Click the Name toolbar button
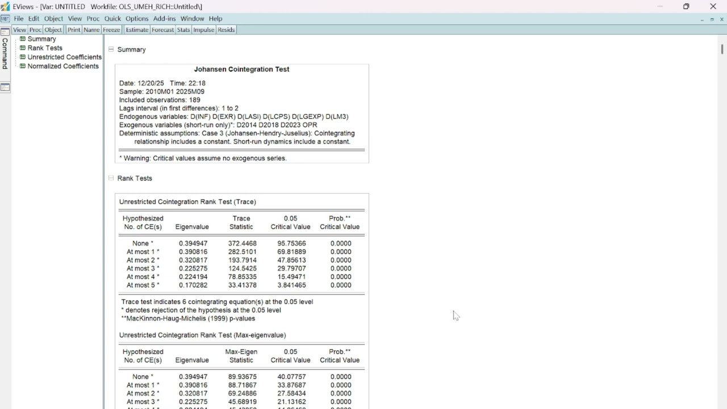 pos(91,30)
